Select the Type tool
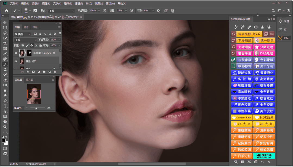293x167 pixels. click(5, 106)
